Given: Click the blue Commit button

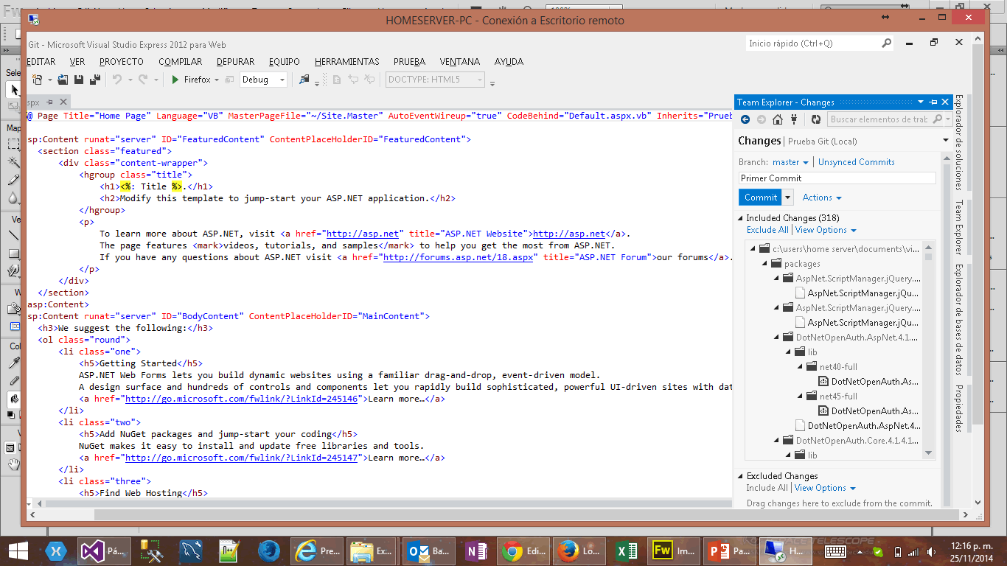Looking at the screenshot, I should point(761,198).
